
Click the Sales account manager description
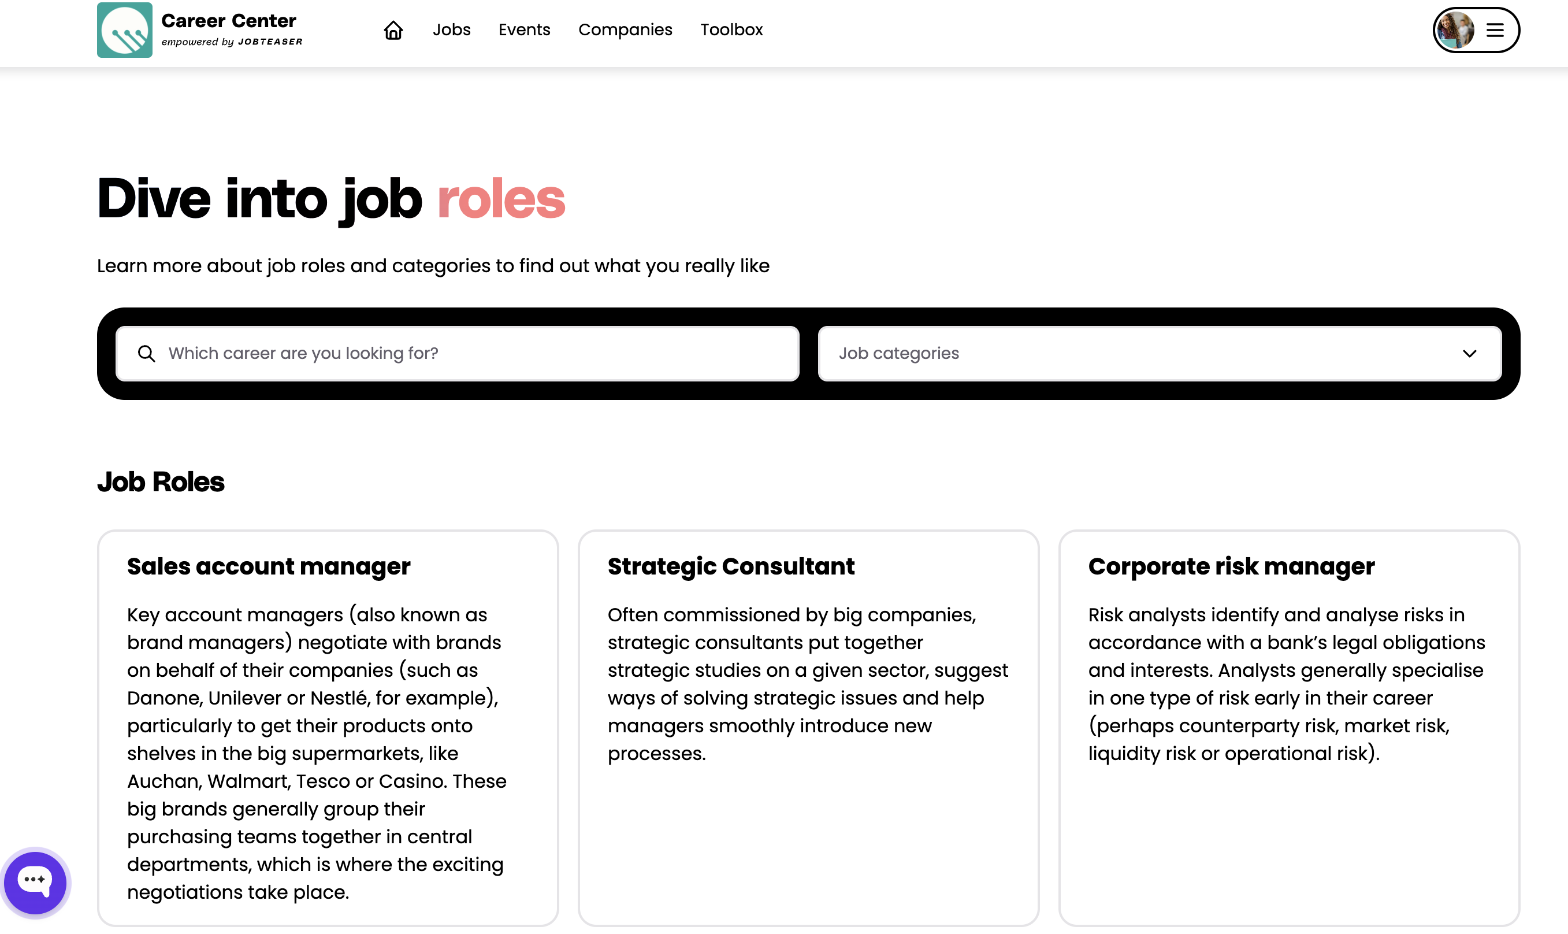coord(317,753)
